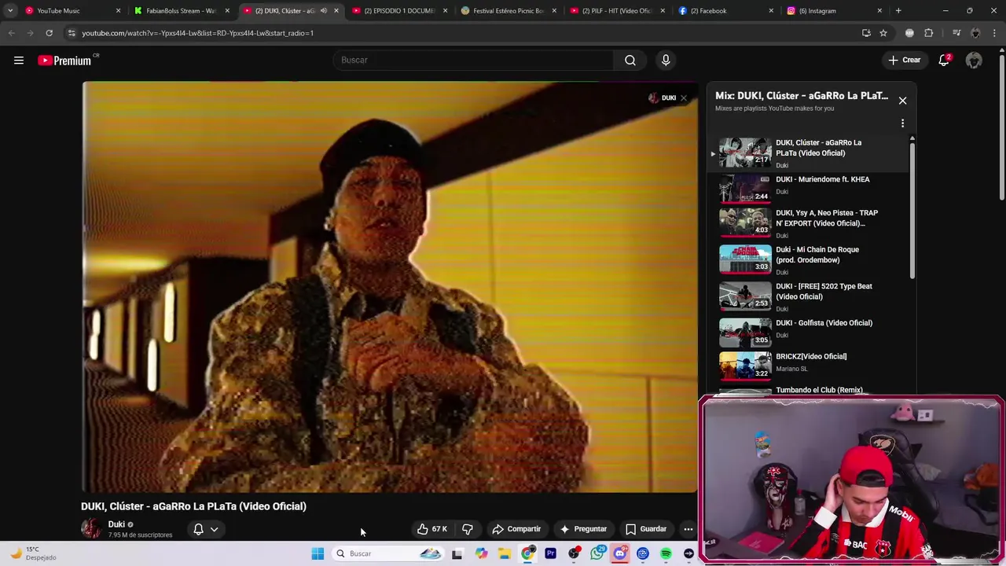Open Chrome profile avatar

pos(975,33)
